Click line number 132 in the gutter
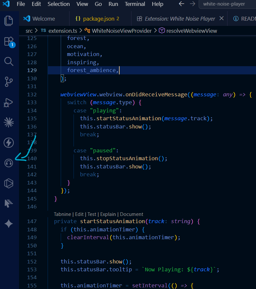The image size is (256, 289). (32, 95)
